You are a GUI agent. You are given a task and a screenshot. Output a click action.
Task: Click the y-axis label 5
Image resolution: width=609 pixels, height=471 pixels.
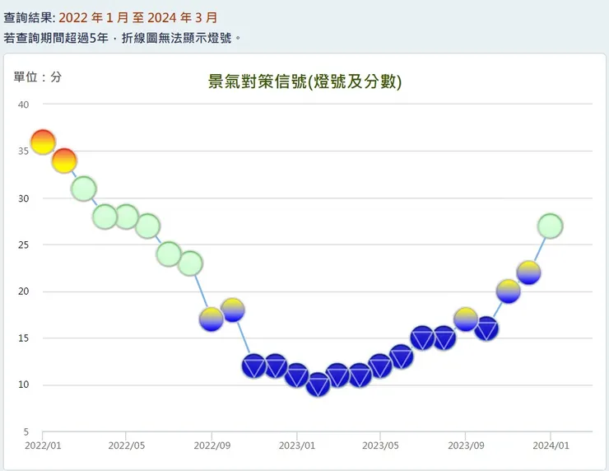26,431
